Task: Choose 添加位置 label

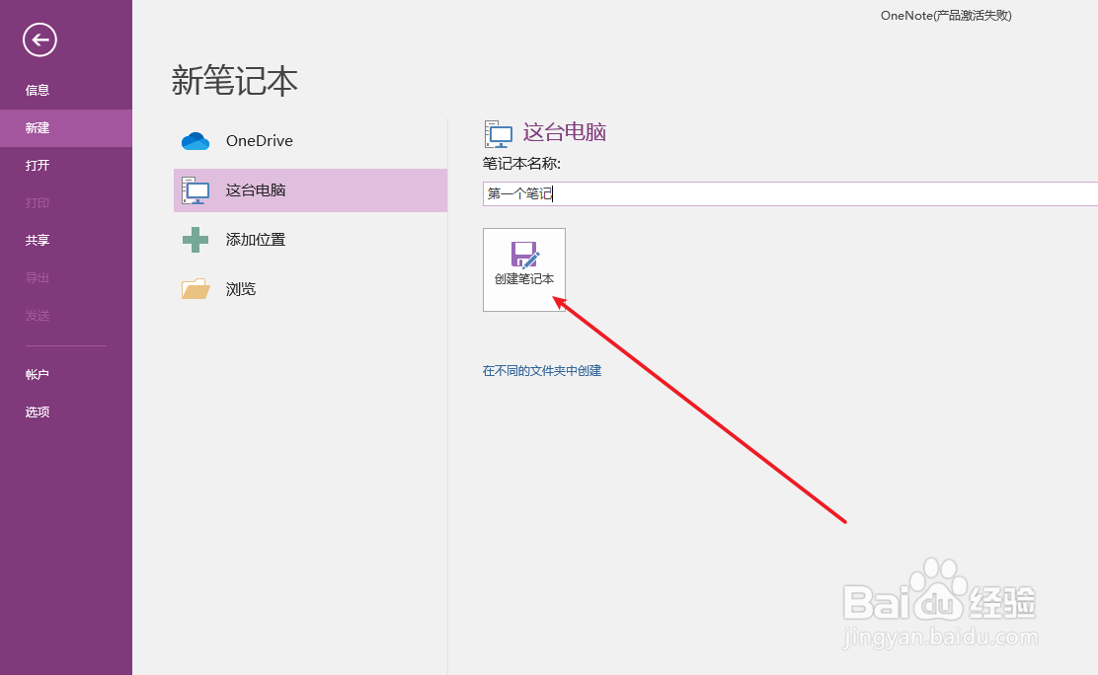Action: click(256, 240)
